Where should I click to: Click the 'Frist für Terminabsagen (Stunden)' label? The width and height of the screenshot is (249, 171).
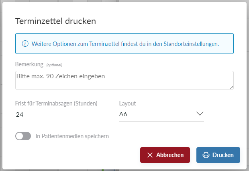pyautogui.click(x=56, y=103)
